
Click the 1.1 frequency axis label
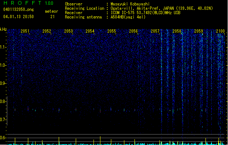pos(3,47)
